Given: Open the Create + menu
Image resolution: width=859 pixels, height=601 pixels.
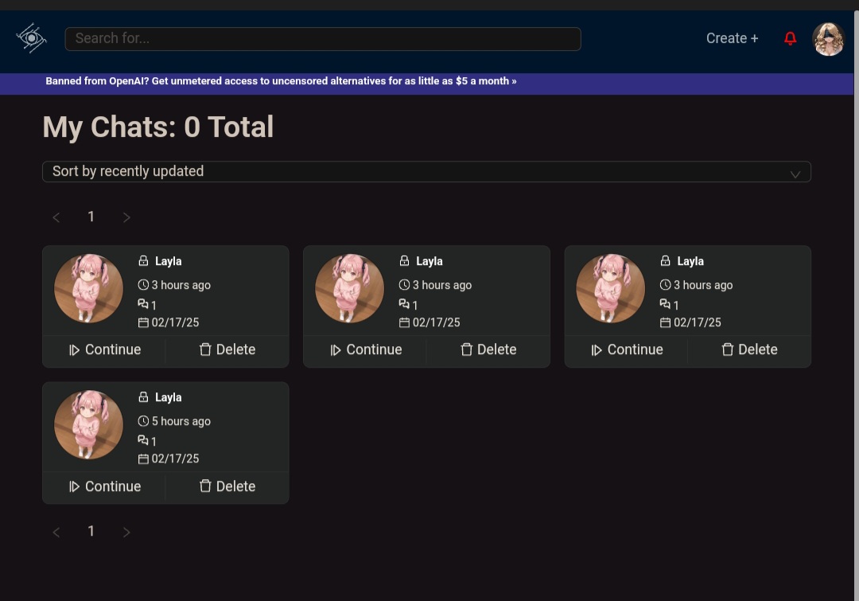Looking at the screenshot, I should click(x=732, y=38).
